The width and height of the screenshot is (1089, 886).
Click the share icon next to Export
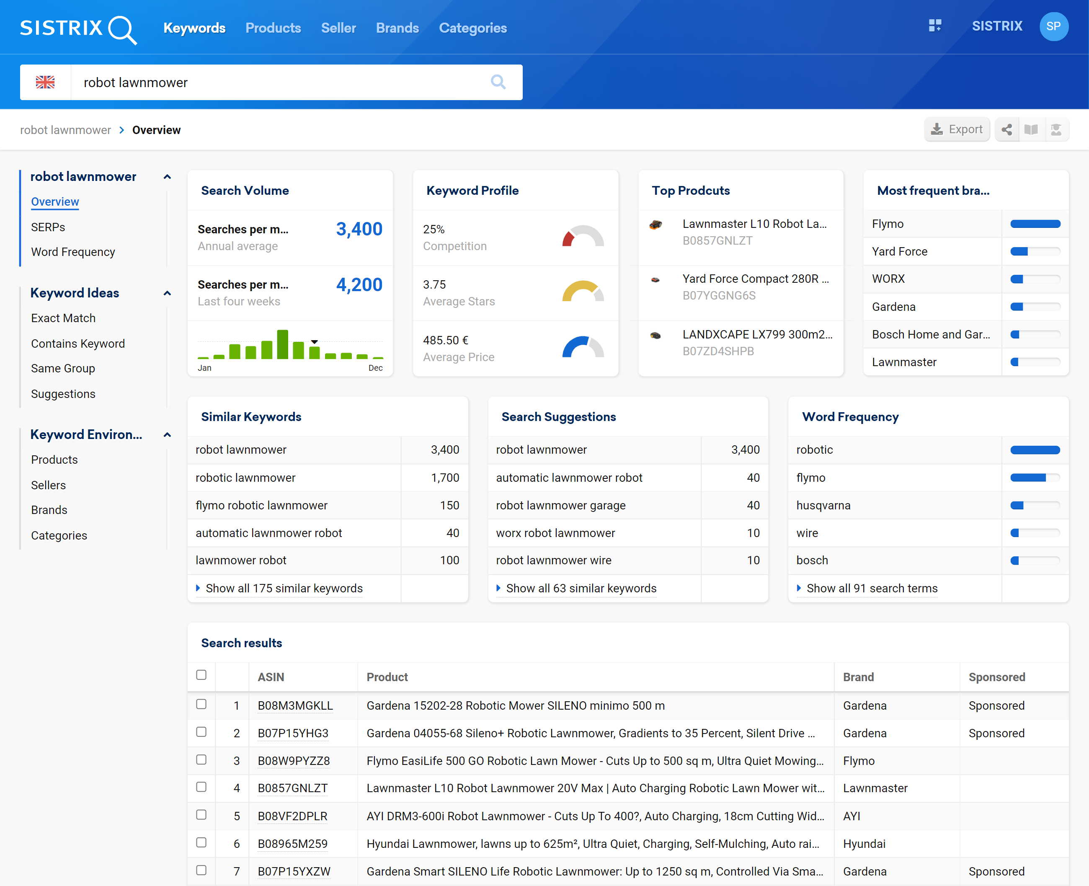pos(1007,129)
